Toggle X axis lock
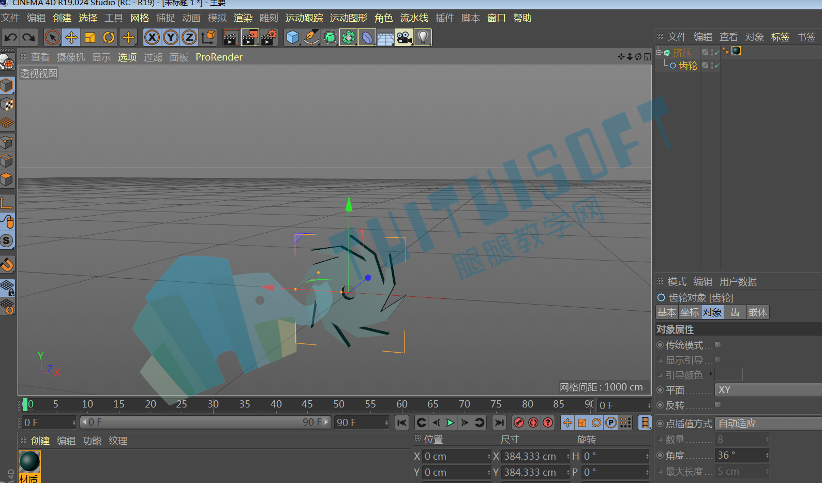The image size is (822, 483). [152, 37]
